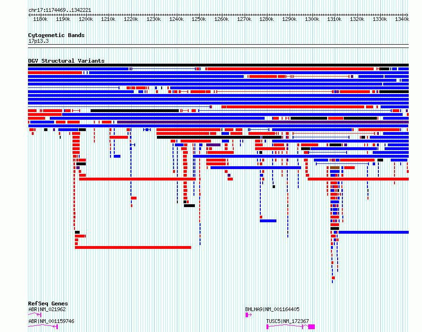Select the magenta BHLHA9 gene glyph

(x=248, y=315)
